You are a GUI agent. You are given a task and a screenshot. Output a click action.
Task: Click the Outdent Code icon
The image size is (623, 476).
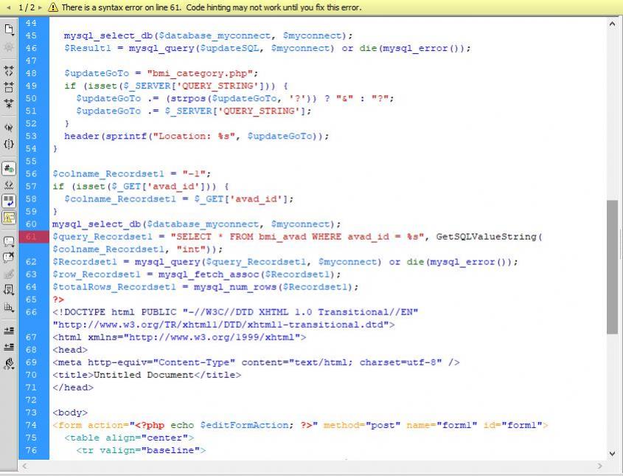(9, 347)
